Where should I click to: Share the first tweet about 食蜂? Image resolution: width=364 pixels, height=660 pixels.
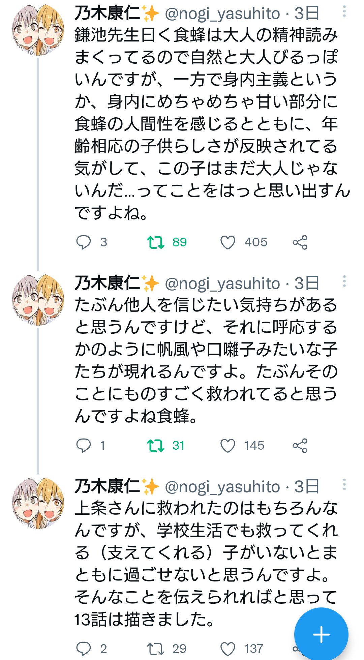[300, 242]
